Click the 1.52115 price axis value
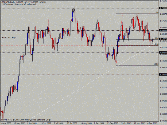Image resolution: width=167 pixels, height=125 pixels. pos(163,87)
